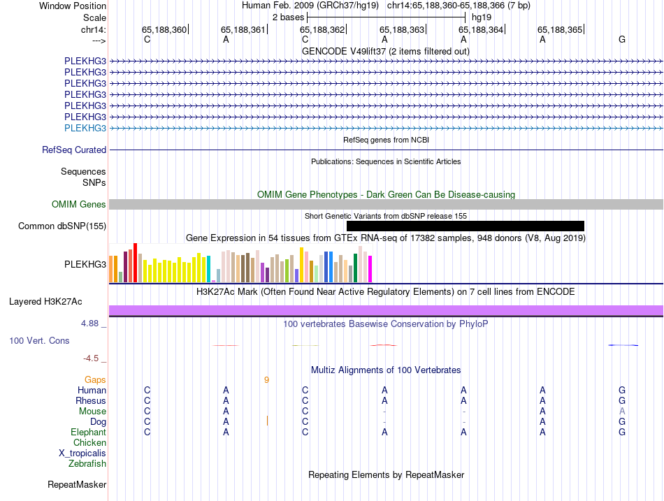Click the 100 Vert. Cons label
This screenshot has height=501, width=664.
click(39, 340)
